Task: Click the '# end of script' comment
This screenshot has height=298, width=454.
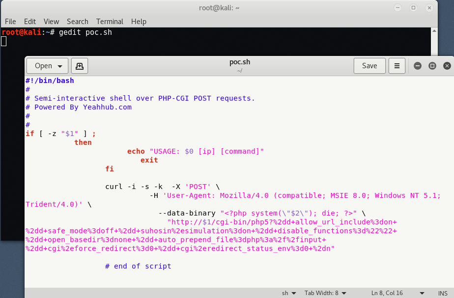Action: click(138, 266)
